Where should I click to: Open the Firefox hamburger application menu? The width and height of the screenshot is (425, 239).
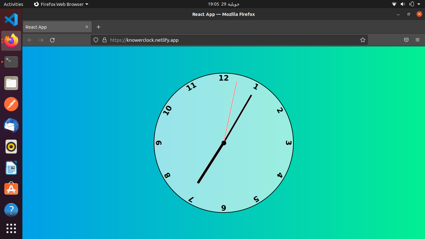point(418,40)
